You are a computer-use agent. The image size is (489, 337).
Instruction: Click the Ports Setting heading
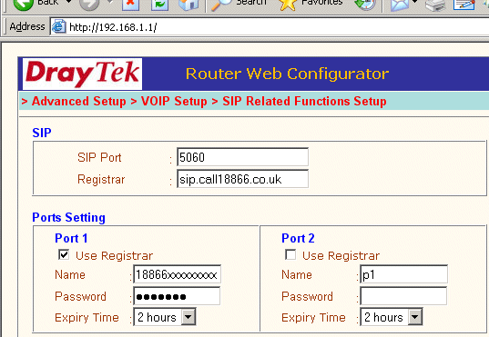68,217
